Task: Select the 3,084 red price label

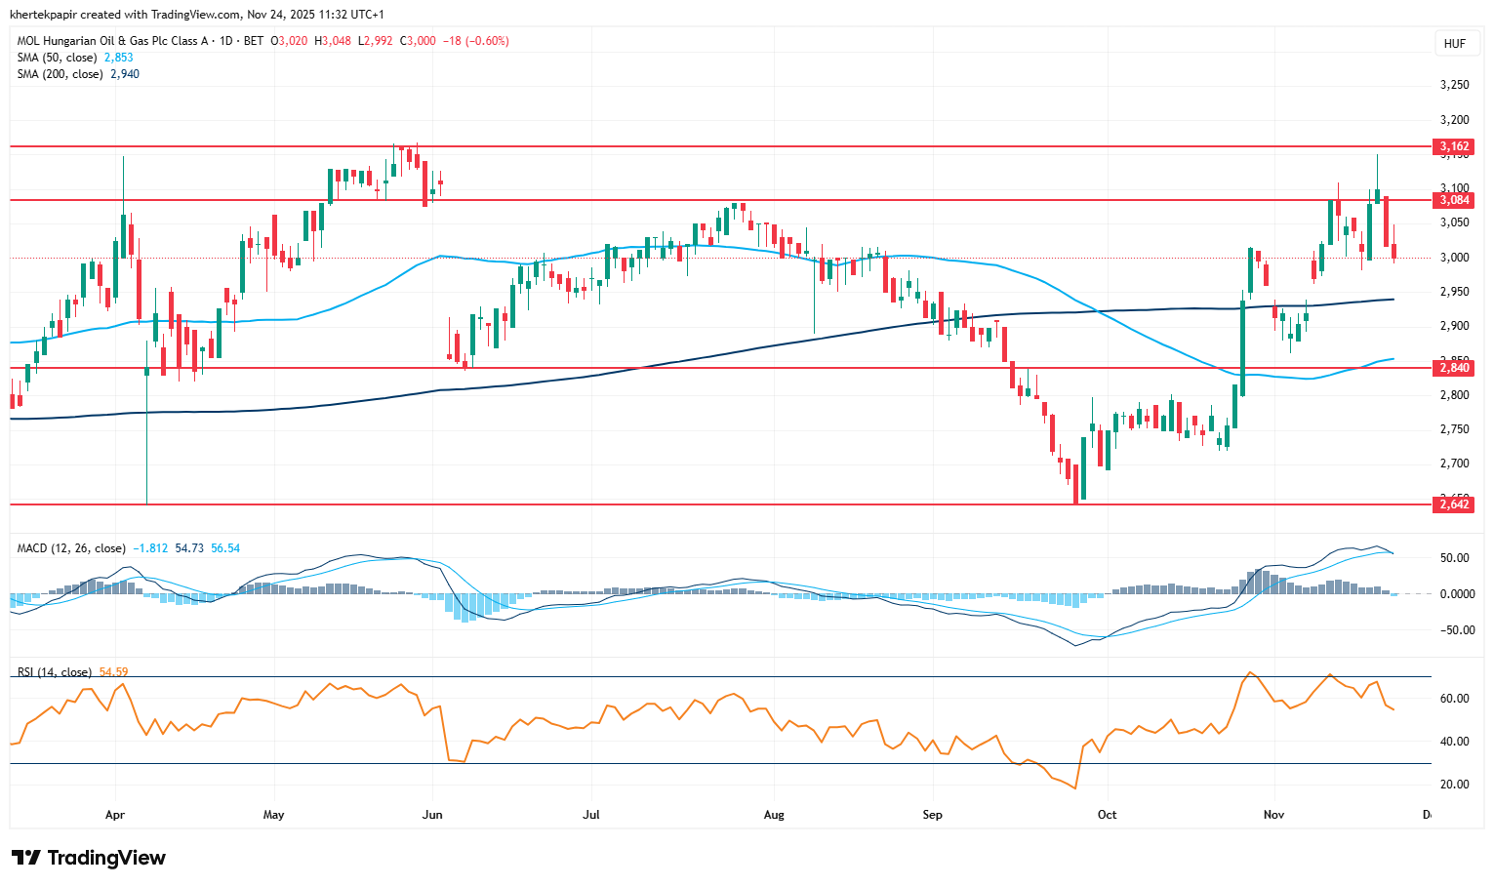Action: coord(1453,200)
